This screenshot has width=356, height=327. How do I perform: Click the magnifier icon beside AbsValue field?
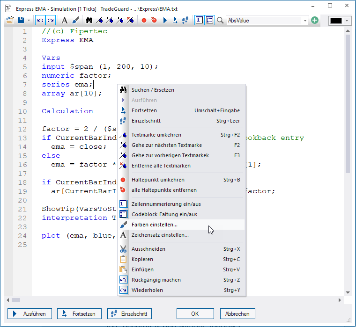click(x=220, y=21)
